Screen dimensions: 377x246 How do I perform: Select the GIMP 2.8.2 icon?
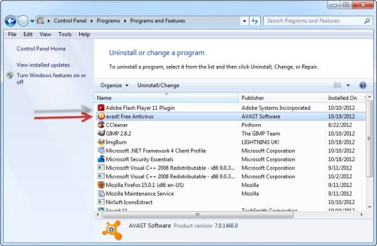click(x=101, y=133)
